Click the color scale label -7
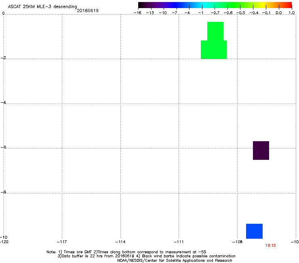 (x=175, y=13)
